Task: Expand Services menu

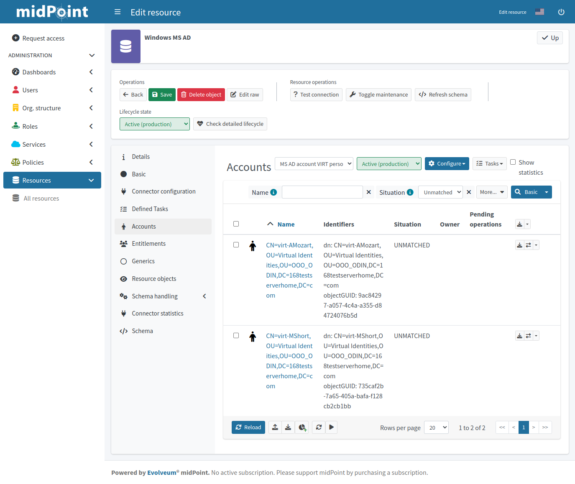Action: pyautogui.click(x=52, y=144)
